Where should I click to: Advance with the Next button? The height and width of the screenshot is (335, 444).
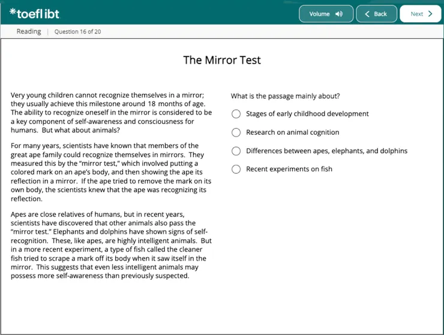pyautogui.click(x=421, y=14)
